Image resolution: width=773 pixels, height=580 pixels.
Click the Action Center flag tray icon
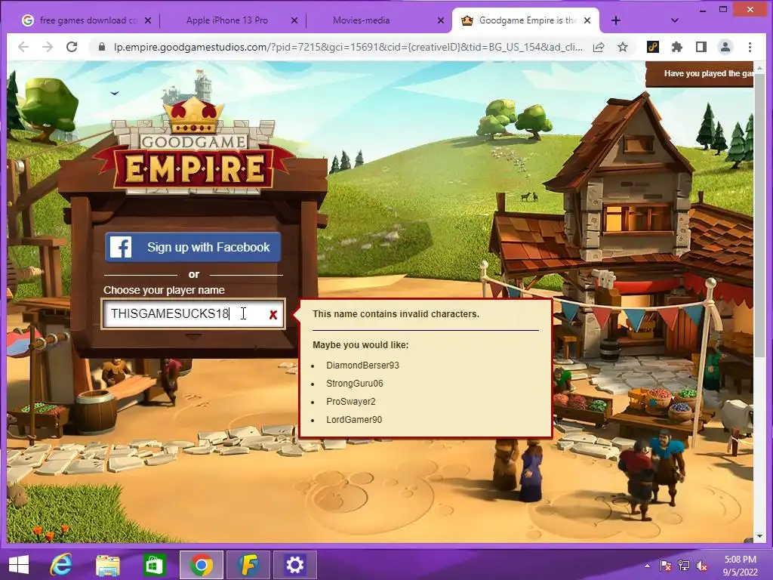coord(665,566)
